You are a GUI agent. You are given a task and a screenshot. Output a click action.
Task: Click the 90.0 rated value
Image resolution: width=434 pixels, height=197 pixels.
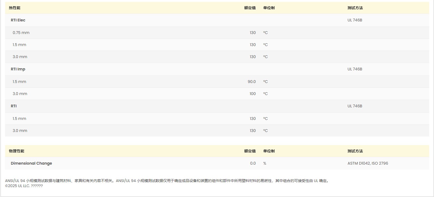click(x=252, y=82)
